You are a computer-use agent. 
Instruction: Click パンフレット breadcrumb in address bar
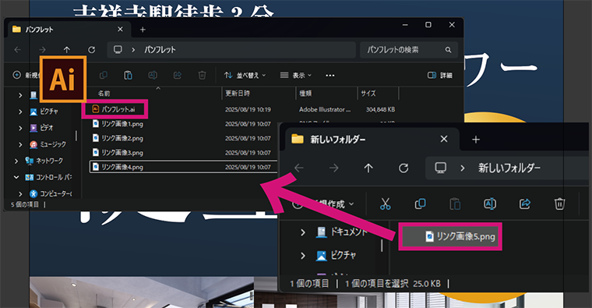pyautogui.click(x=160, y=49)
